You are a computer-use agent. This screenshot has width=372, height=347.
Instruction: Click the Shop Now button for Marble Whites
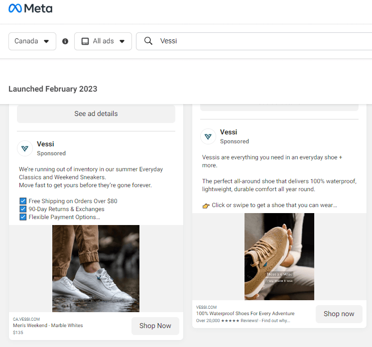pyautogui.click(x=155, y=326)
